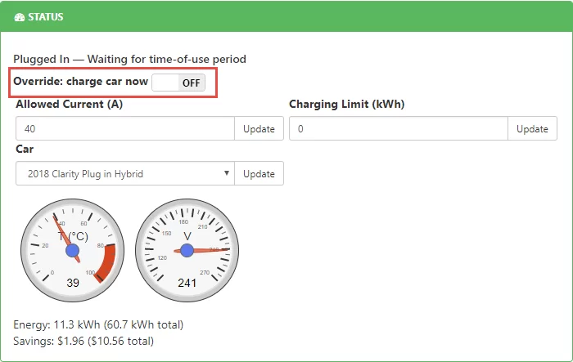Click the Savings dollar total text
The height and width of the screenshot is (362, 573).
pyautogui.click(x=83, y=340)
